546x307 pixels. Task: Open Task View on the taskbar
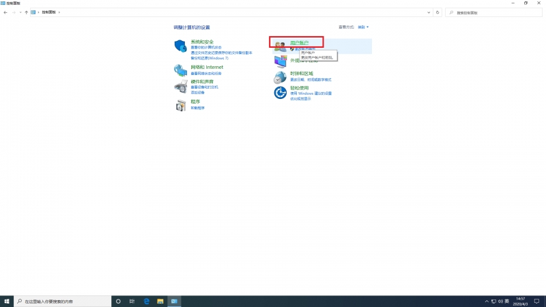(132, 302)
